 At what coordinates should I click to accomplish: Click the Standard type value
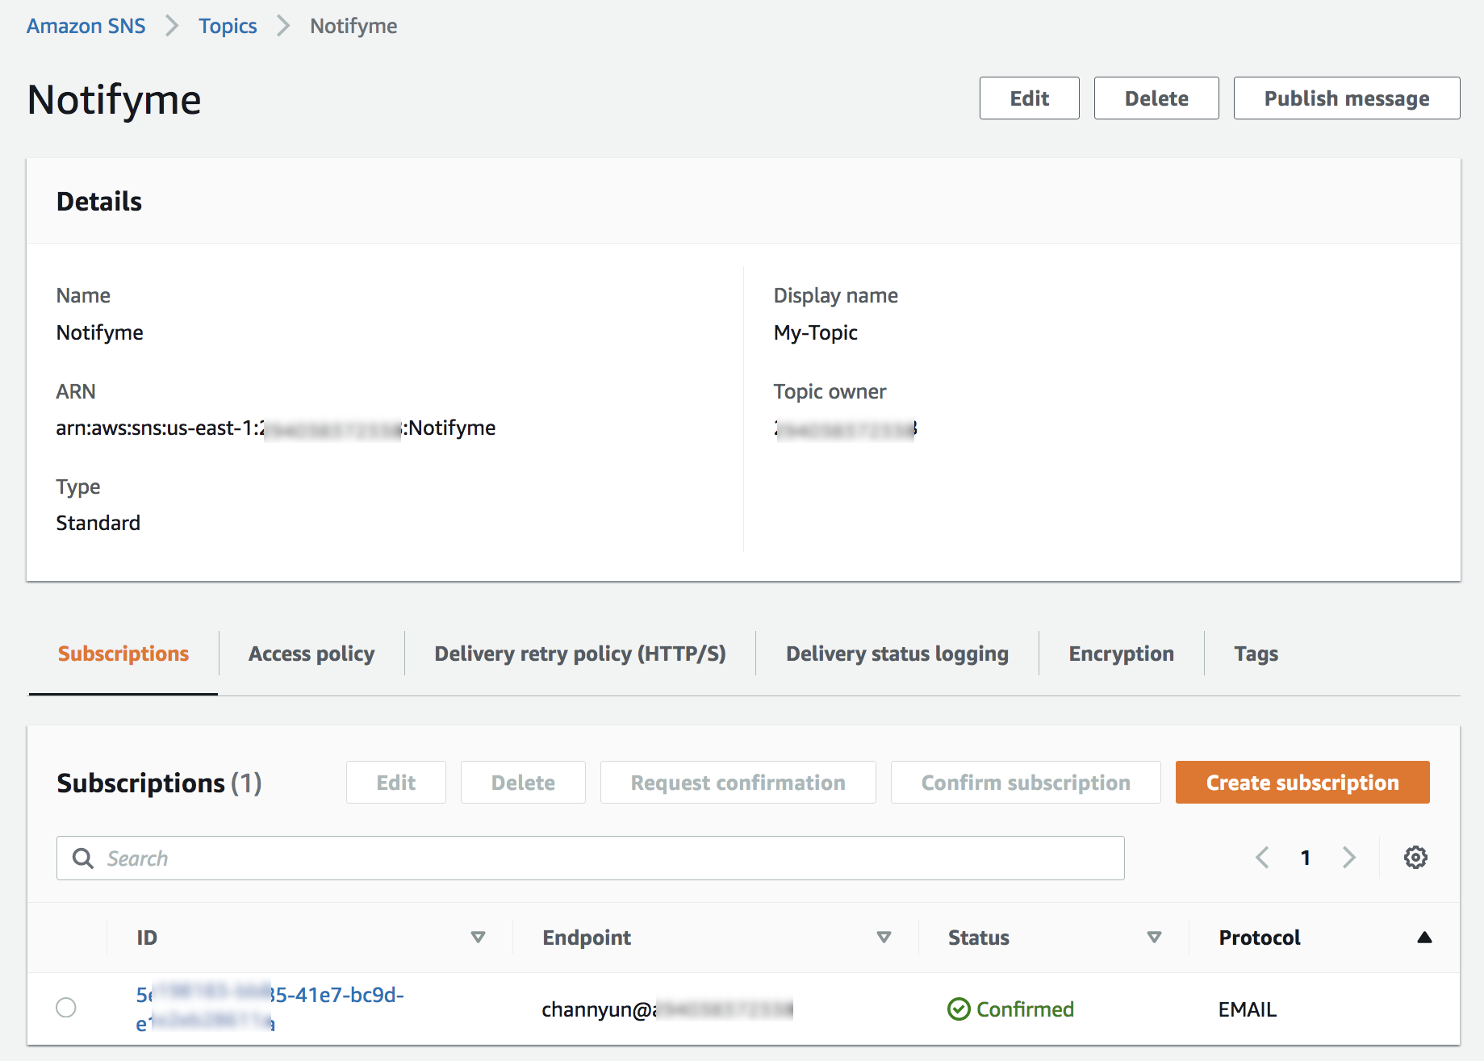98,524
